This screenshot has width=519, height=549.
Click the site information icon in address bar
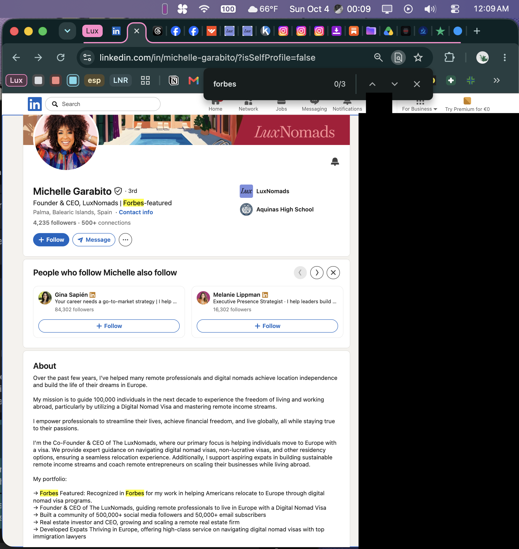pos(87,57)
